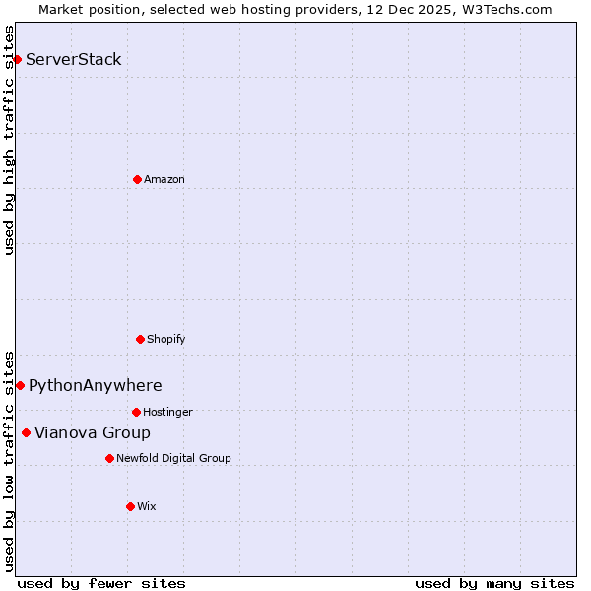
Task: Click the 'Vianova Group' label
Action: pyautogui.click(x=93, y=432)
